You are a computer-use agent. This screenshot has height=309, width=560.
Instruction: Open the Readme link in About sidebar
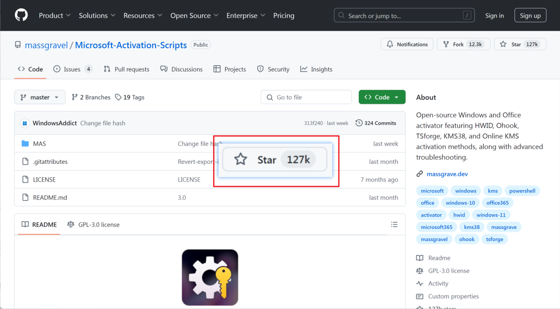click(433, 258)
